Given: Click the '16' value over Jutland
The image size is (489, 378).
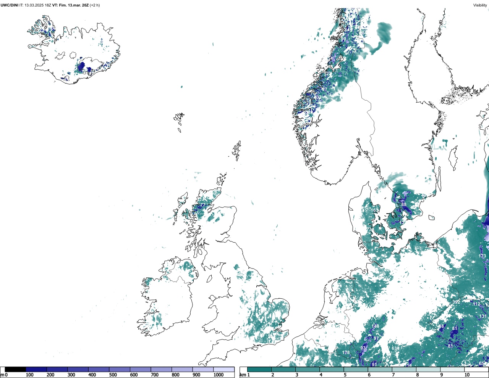Looking at the screenshot, I should pos(374,211).
